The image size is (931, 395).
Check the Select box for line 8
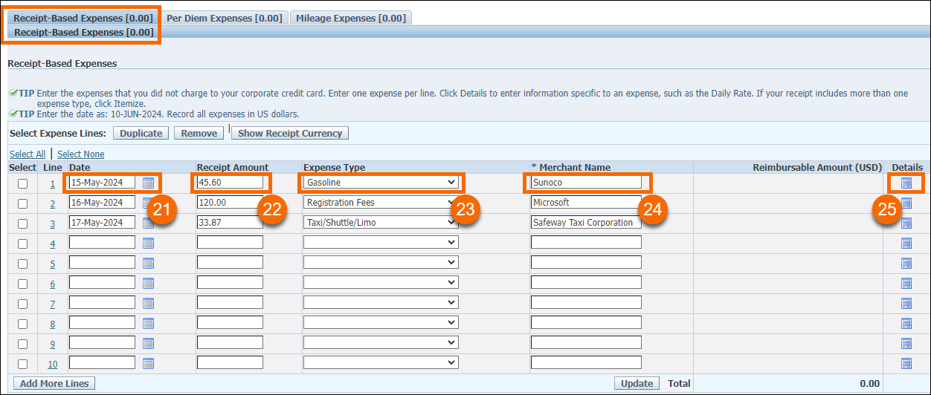click(22, 324)
